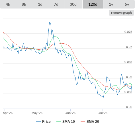This screenshot has width=135, height=129.
Task: Click the red SMA 20 legend swatch
Action: click(83, 122)
